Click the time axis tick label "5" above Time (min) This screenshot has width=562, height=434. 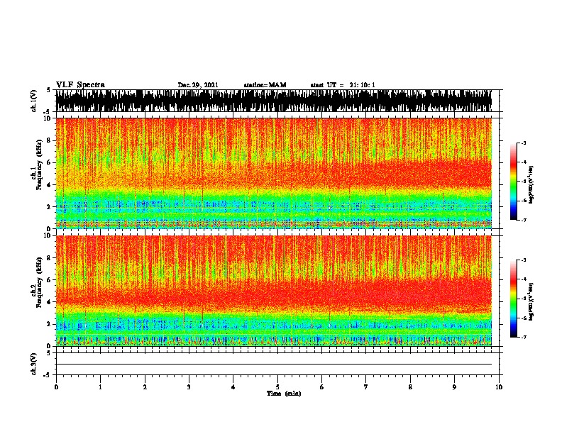click(x=277, y=387)
